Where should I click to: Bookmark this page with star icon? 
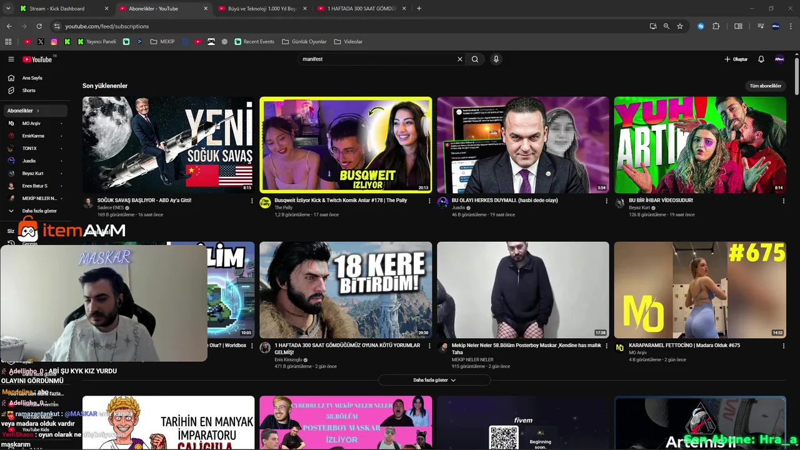tap(680, 26)
